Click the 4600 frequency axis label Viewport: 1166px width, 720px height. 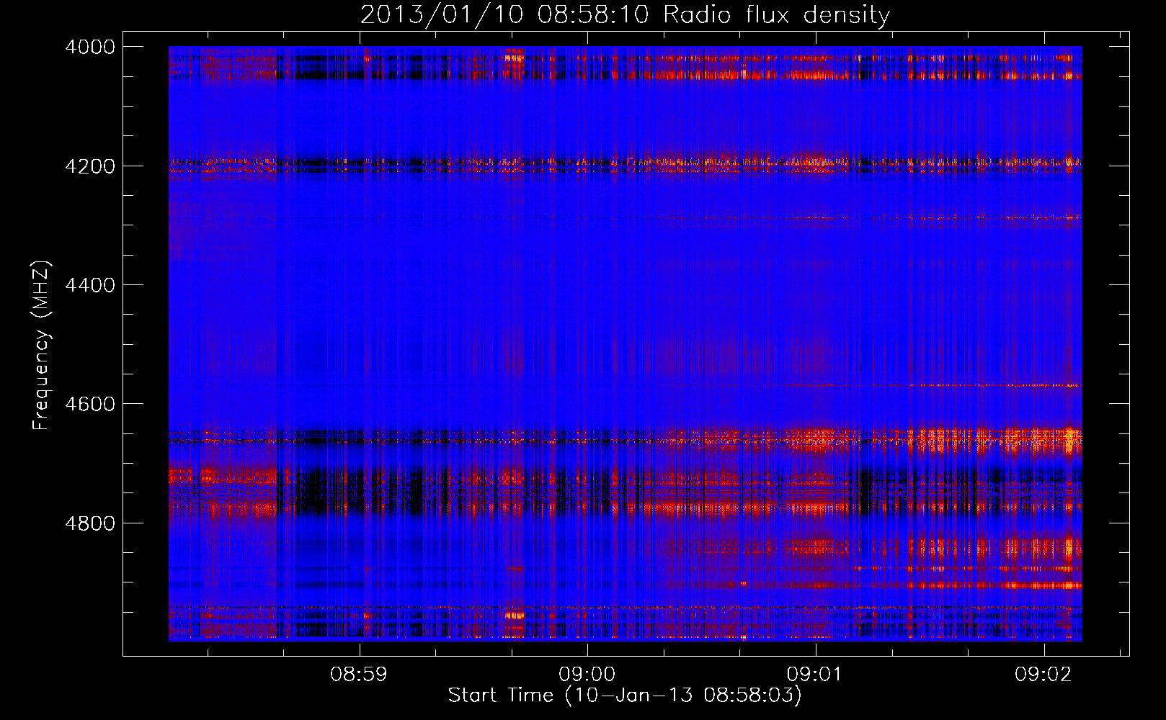pos(90,404)
